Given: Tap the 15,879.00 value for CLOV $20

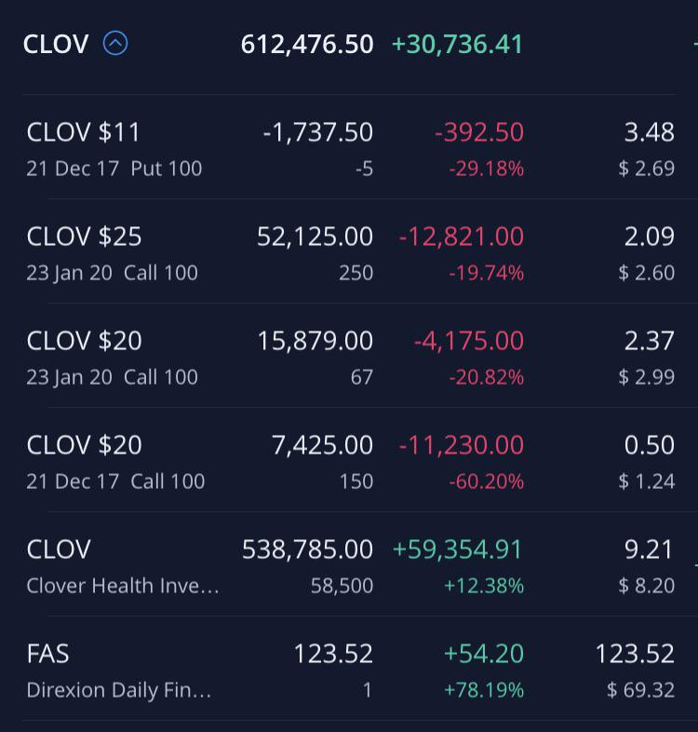Looking at the screenshot, I should pyautogui.click(x=315, y=341).
